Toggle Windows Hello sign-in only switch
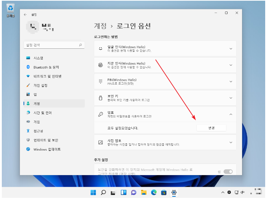 click(228, 171)
